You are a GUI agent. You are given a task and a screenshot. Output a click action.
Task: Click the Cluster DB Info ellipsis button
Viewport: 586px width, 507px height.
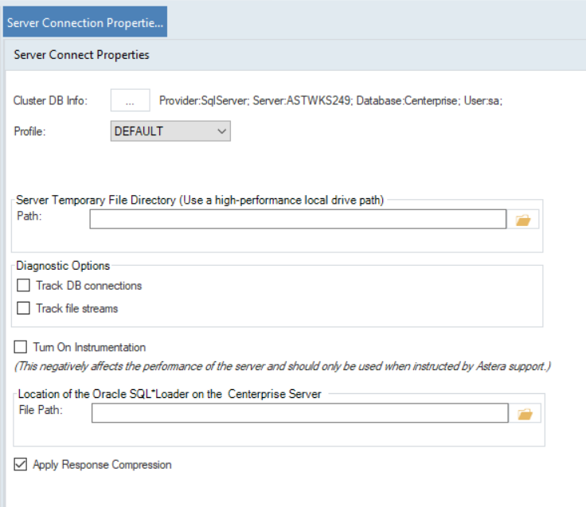[130, 101]
